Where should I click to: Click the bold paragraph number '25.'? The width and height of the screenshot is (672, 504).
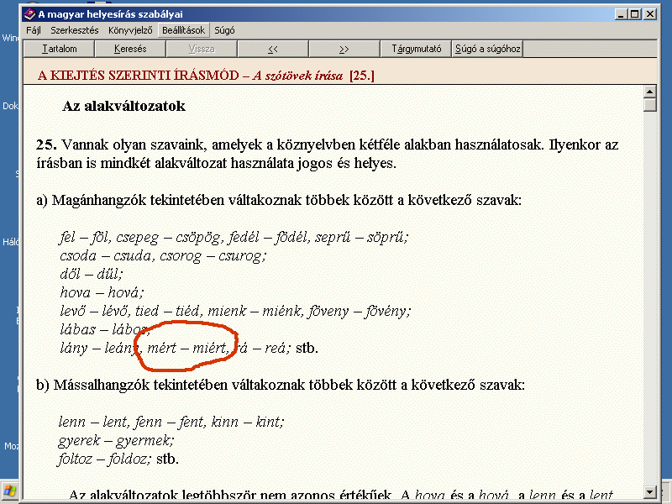(x=47, y=144)
